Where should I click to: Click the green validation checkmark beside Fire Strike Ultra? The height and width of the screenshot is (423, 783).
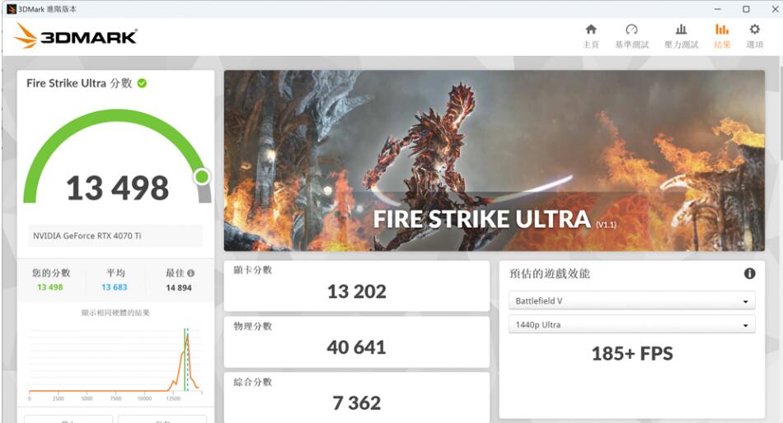point(142,83)
